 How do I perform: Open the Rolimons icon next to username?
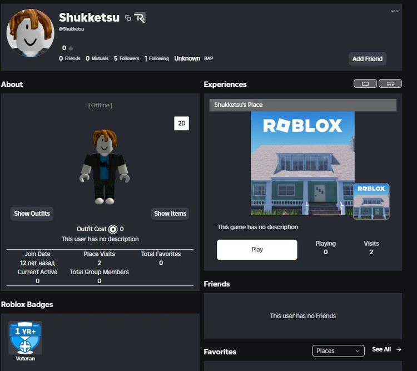(x=140, y=18)
